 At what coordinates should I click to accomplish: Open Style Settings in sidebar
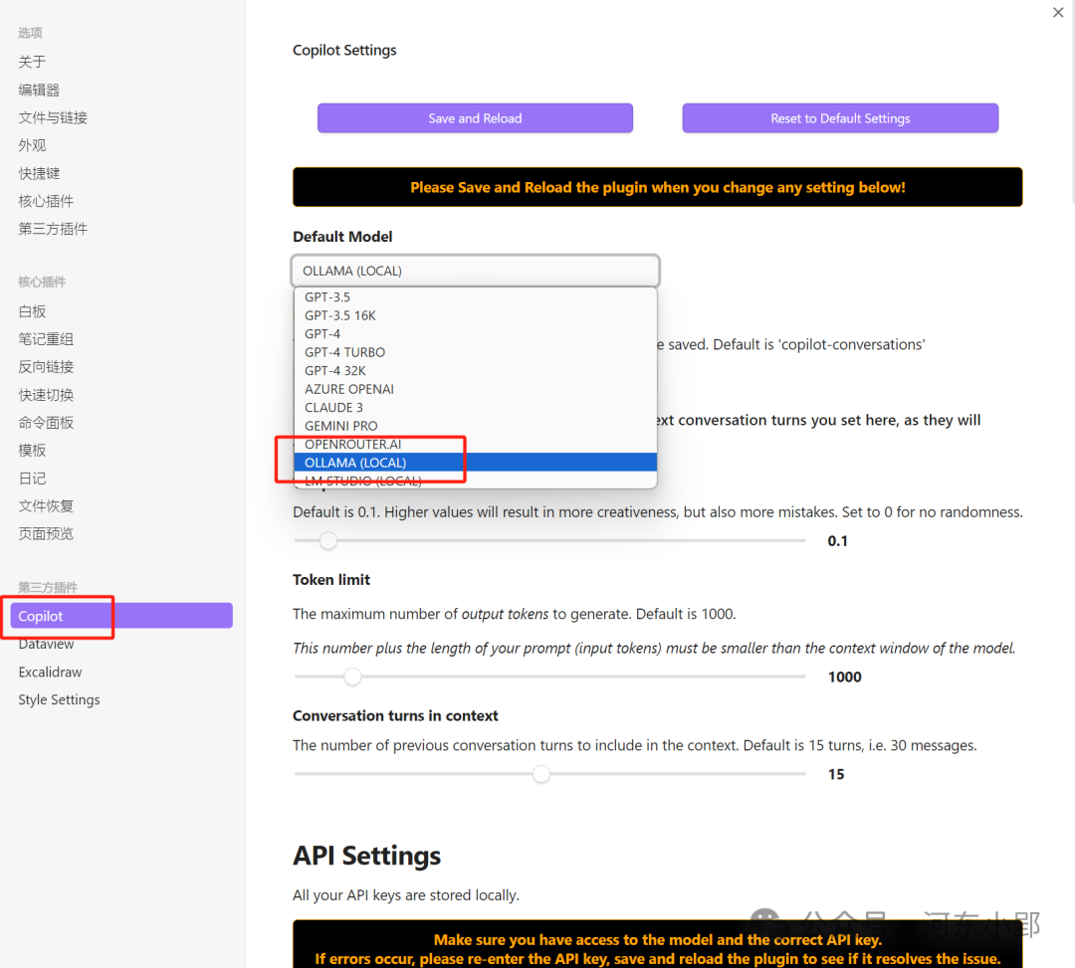59,700
